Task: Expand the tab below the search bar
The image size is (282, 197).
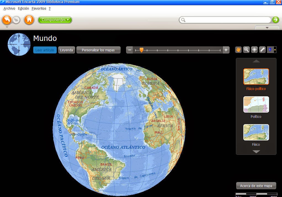Action: (267, 28)
